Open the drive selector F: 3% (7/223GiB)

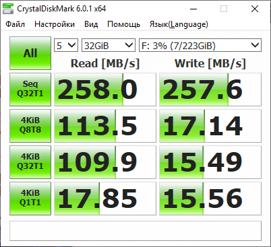point(200,45)
